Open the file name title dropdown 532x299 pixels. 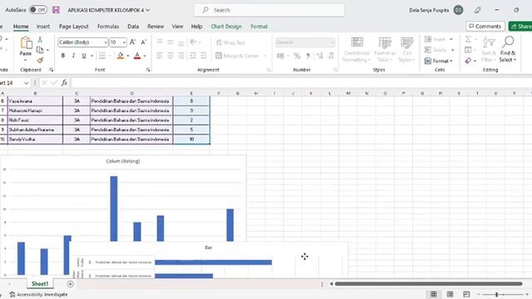(x=148, y=10)
